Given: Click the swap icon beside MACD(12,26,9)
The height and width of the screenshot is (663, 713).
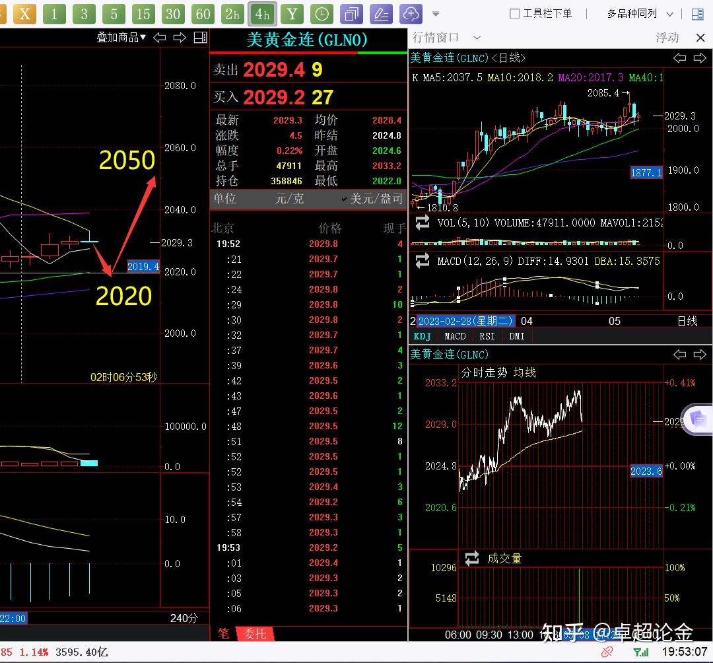Looking at the screenshot, I should (x=423, y=261).
